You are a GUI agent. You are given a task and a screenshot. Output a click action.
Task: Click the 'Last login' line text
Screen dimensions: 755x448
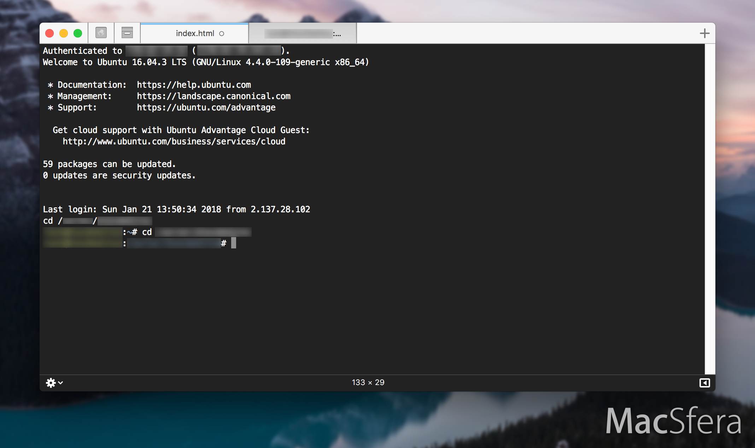click(176, 209)
